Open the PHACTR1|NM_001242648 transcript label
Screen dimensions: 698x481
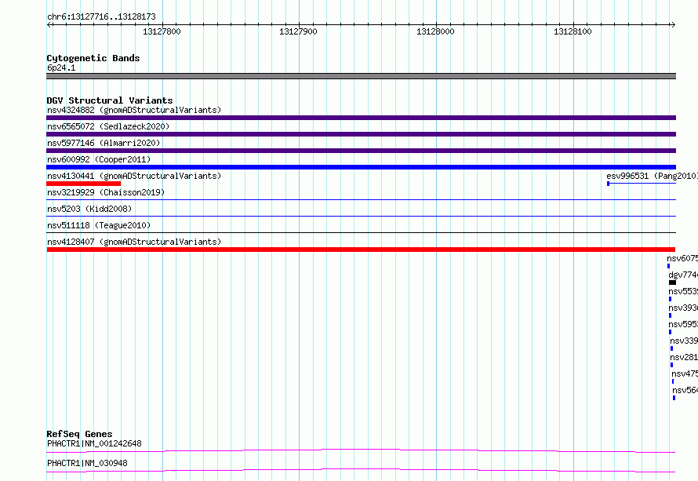pos(94,443)
